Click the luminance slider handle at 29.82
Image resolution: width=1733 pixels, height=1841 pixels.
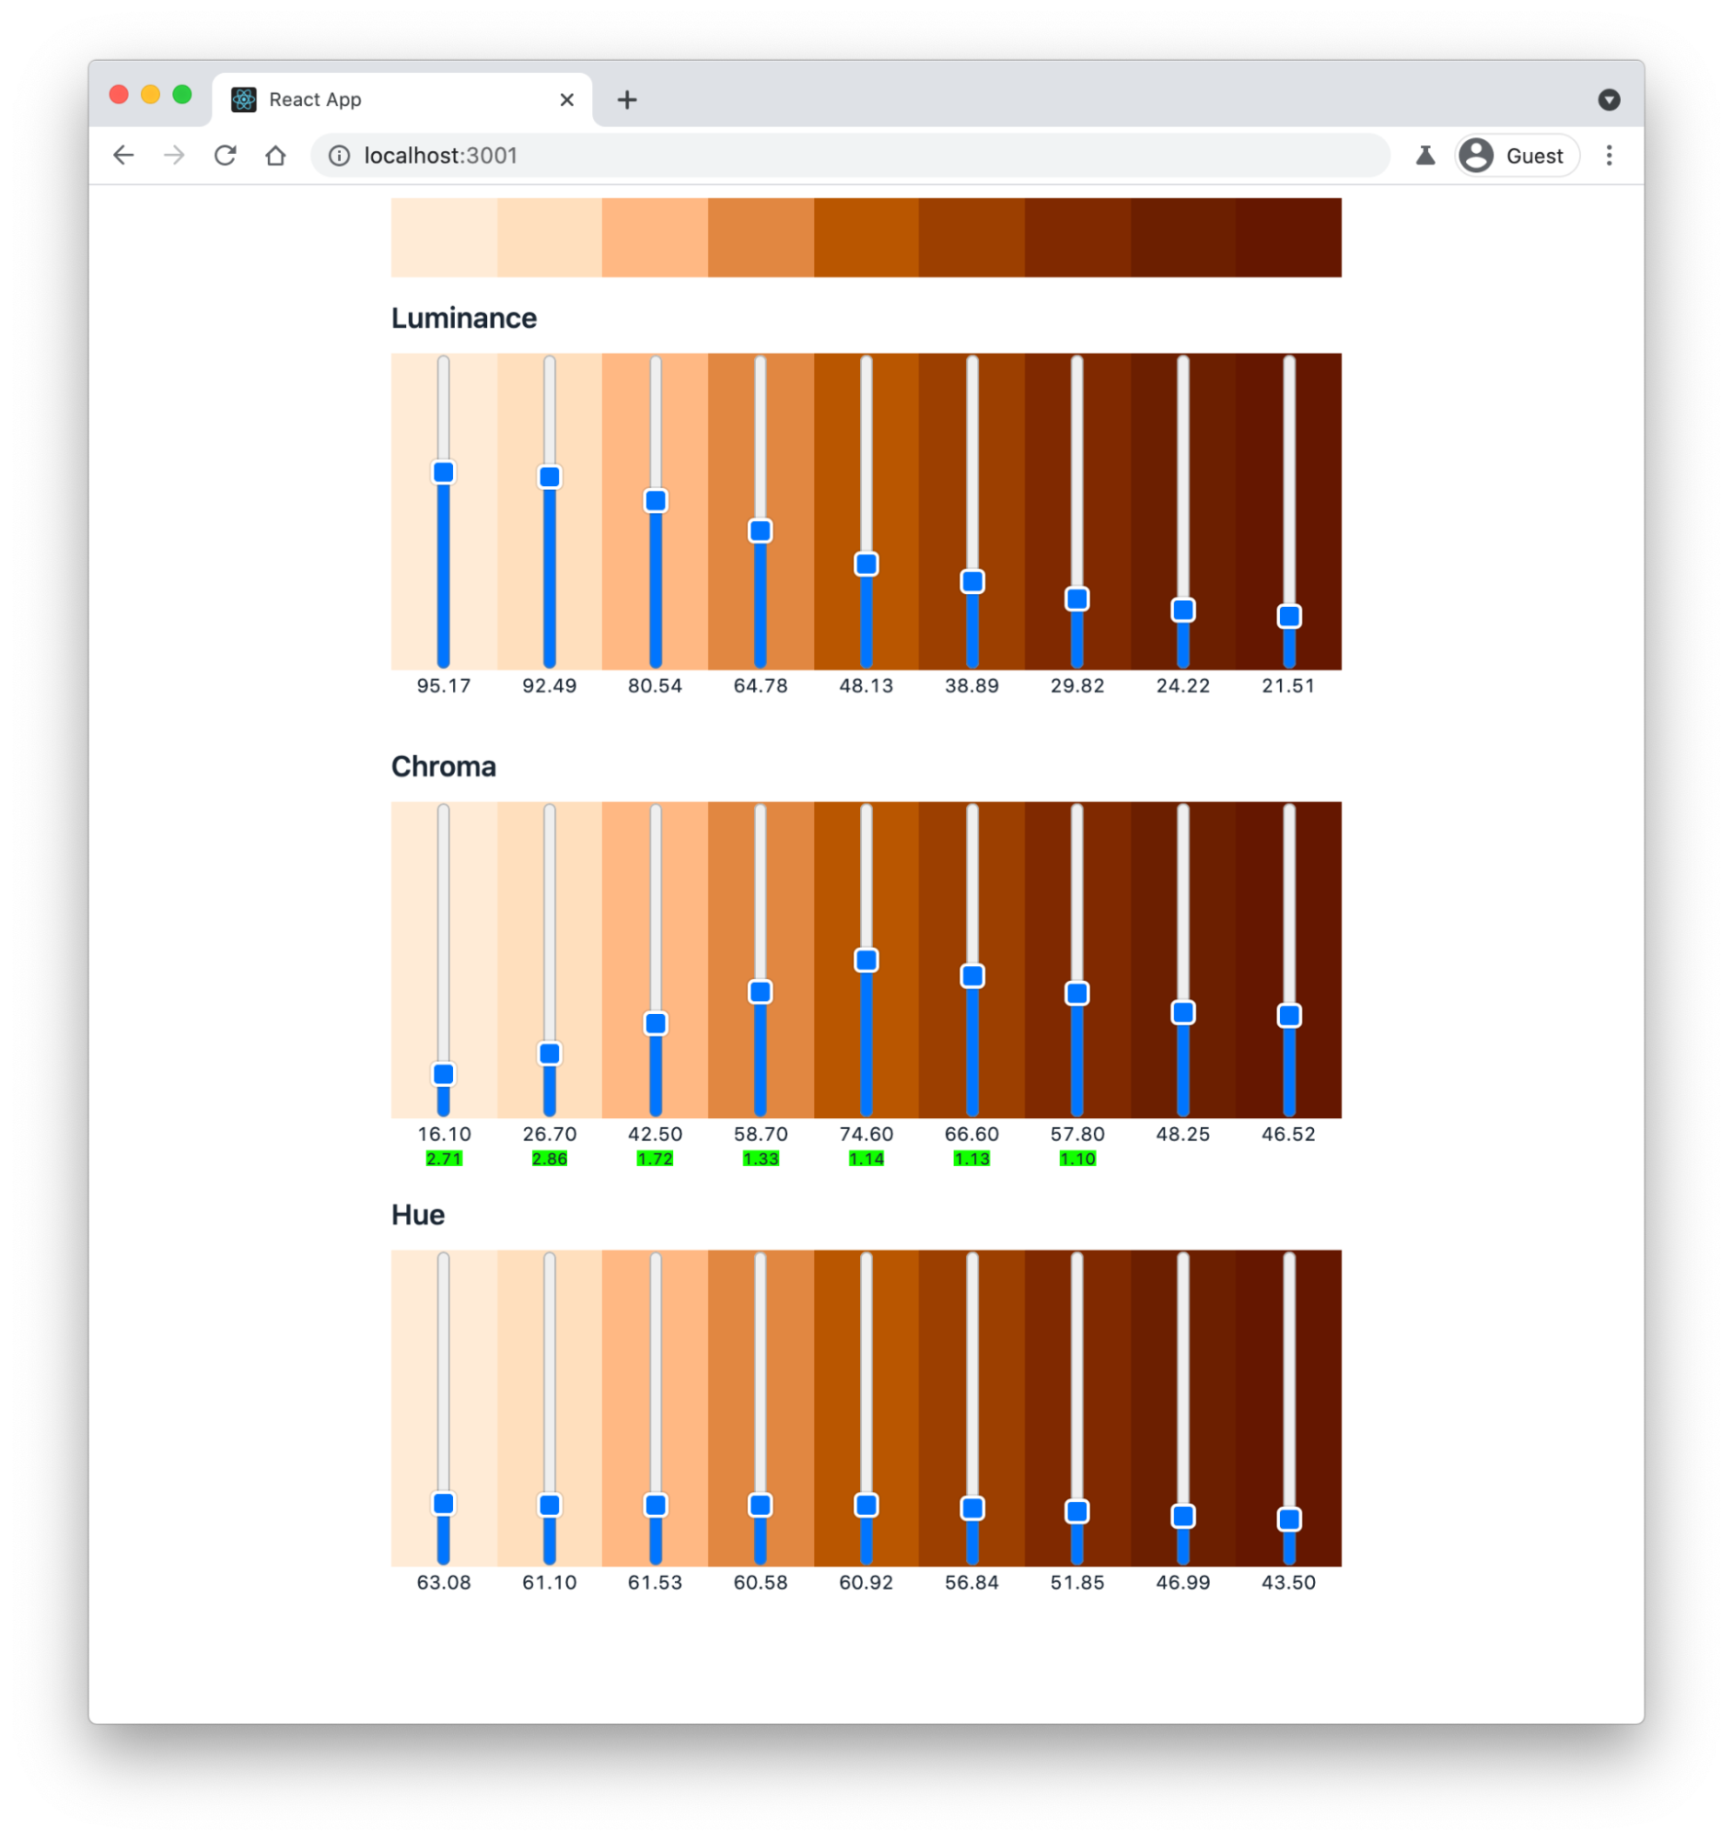(1076, 600)
